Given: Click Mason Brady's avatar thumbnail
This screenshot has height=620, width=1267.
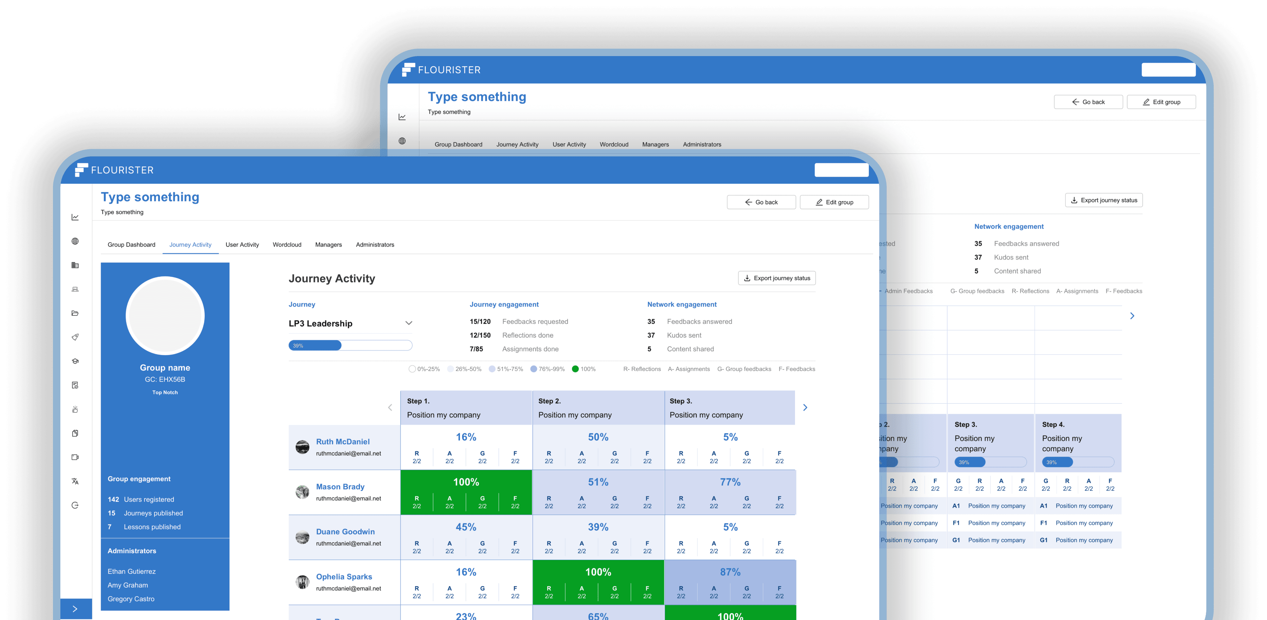Looking at the screenshot, I should pos(303,492).
